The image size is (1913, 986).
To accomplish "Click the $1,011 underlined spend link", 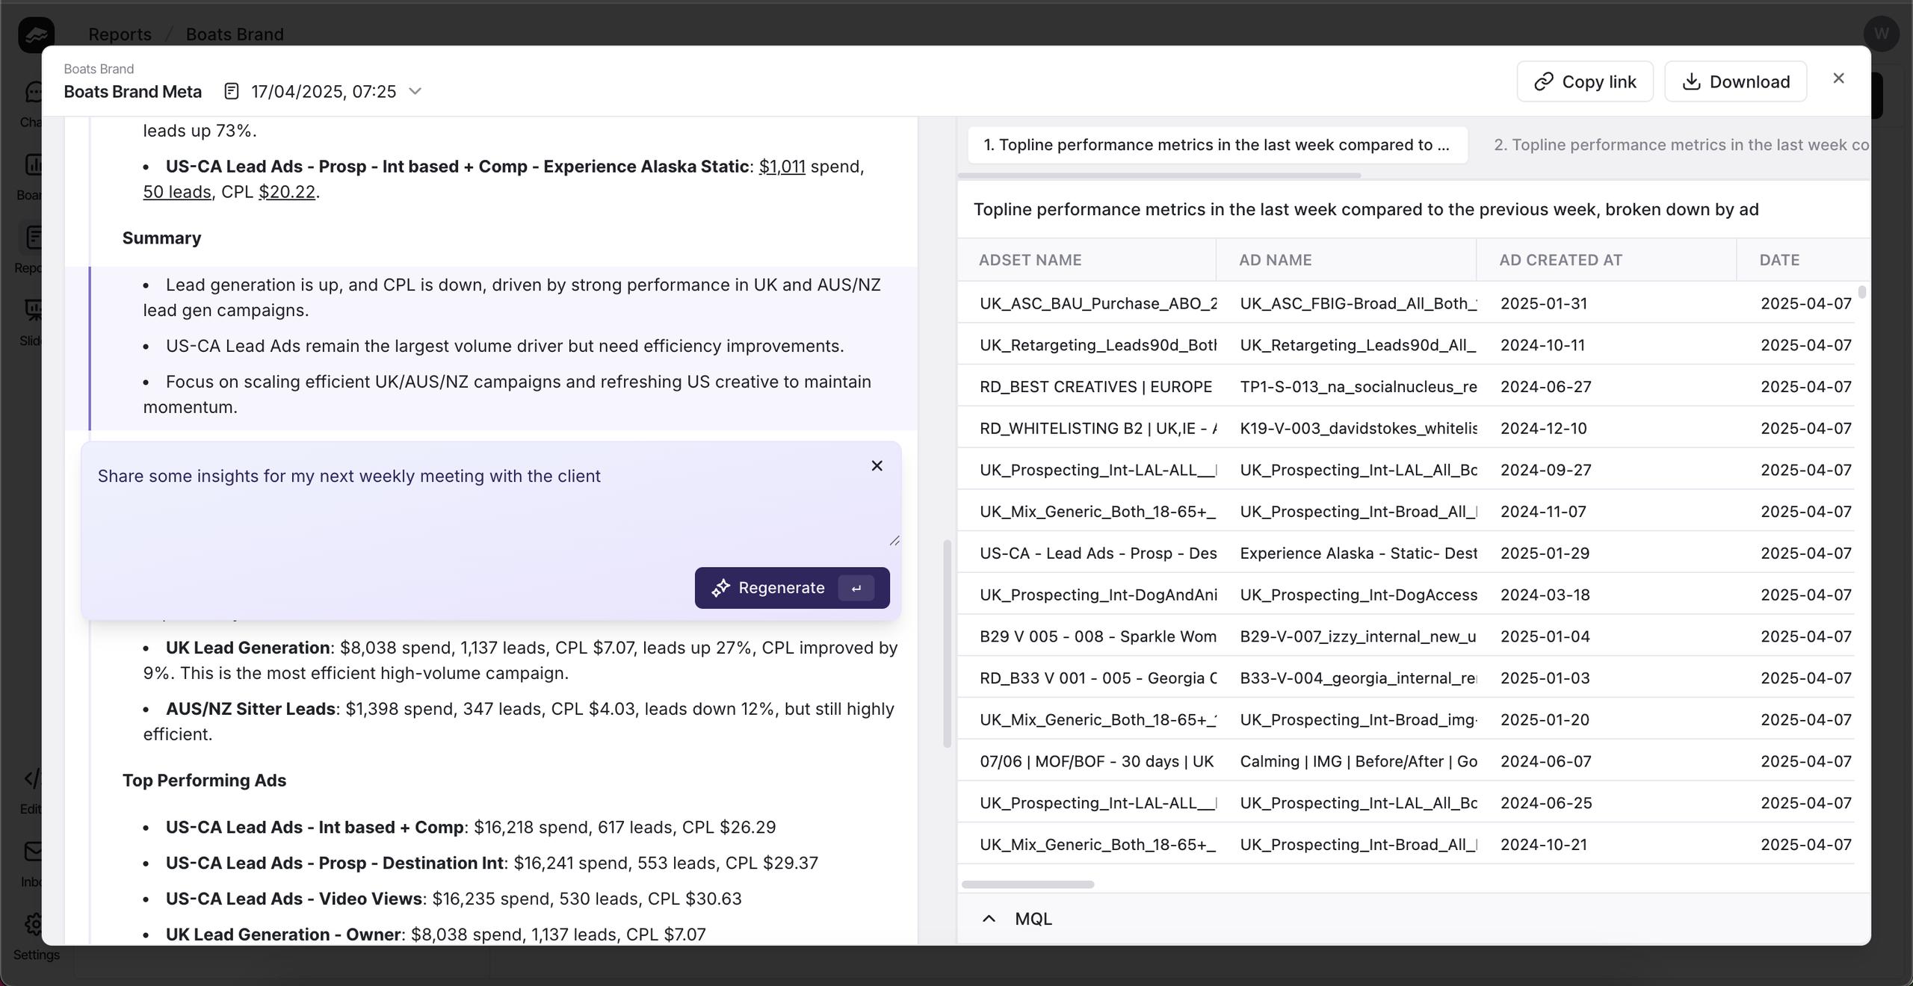I will point(782,167).
